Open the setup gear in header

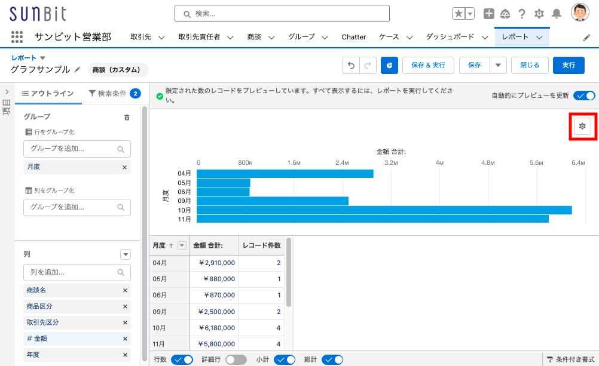pos(539,14)
